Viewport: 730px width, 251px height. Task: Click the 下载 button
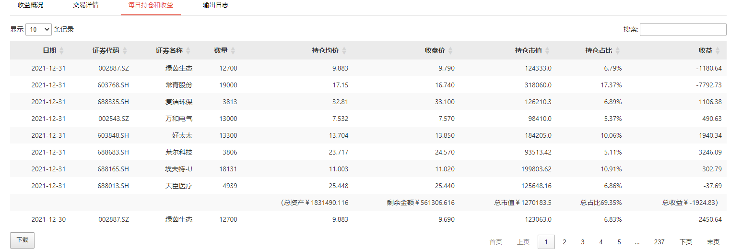22,240
